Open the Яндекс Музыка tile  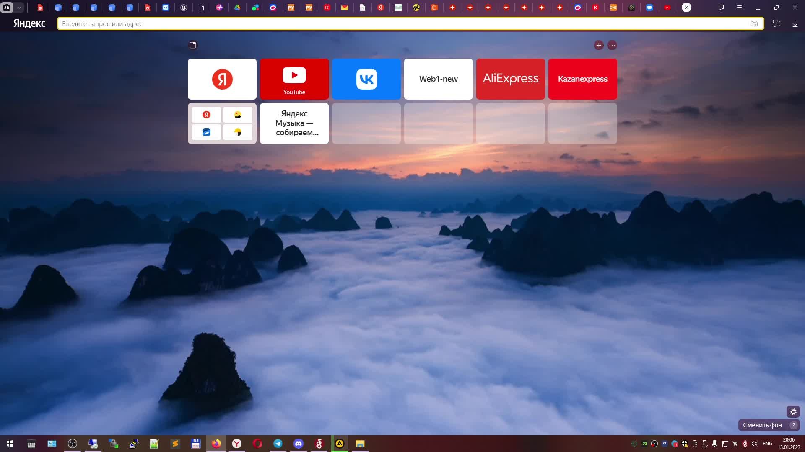point(294,123)
